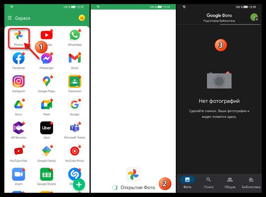This screenshot has width=266, height=197.
Task: Open the Библиотека tab
Action: (251, 183)
